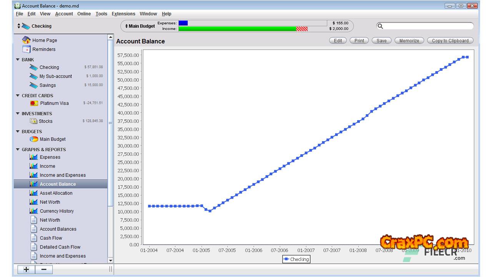
Task: Click the Cash Flow report document icon
Action: tap(34, 238)
